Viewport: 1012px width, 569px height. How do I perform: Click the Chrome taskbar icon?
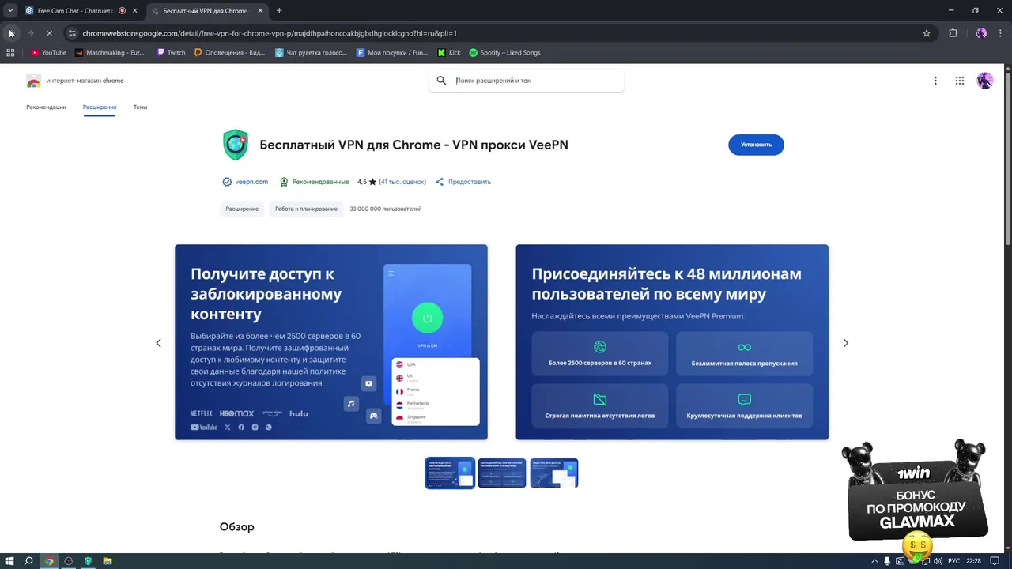click(49, 561)
